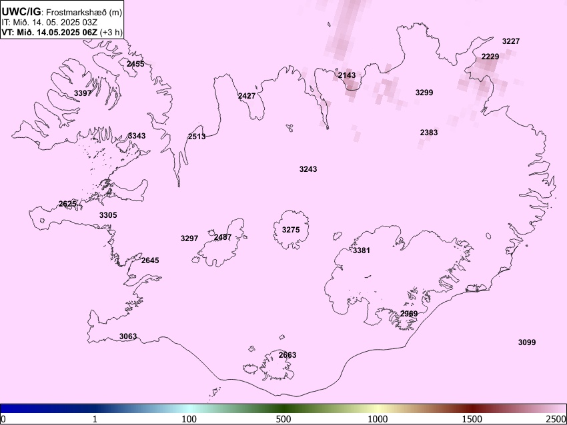Click the map value 2383
This screenshot has height=425, width=567.
429,133
